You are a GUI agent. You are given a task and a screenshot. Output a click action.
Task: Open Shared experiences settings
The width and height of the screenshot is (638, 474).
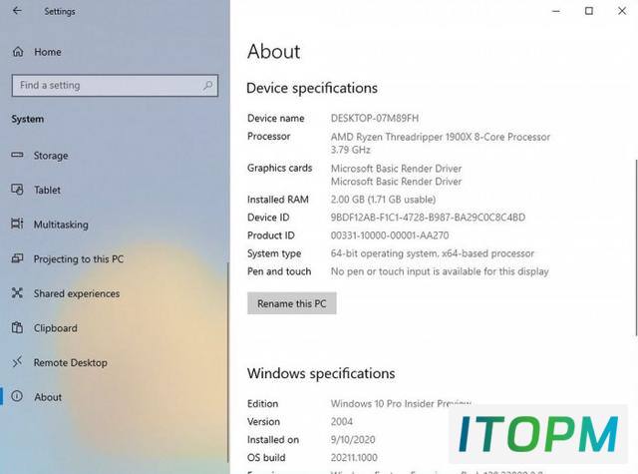tap(77, 293)
